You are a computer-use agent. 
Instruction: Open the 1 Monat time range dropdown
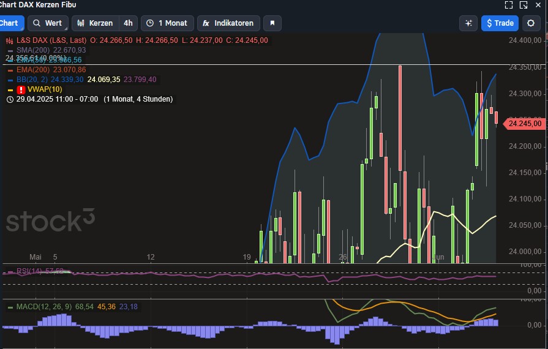pos(167,23)
